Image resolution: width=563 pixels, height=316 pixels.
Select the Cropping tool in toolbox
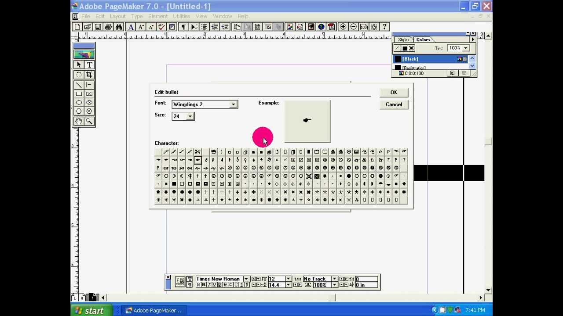click(x=89, y=75)
